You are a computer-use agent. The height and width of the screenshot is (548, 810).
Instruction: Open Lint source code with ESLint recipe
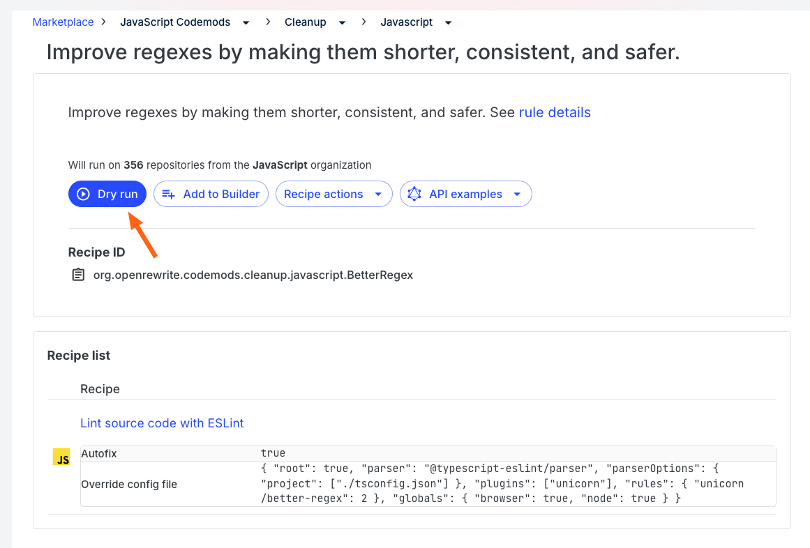point(162,423)
